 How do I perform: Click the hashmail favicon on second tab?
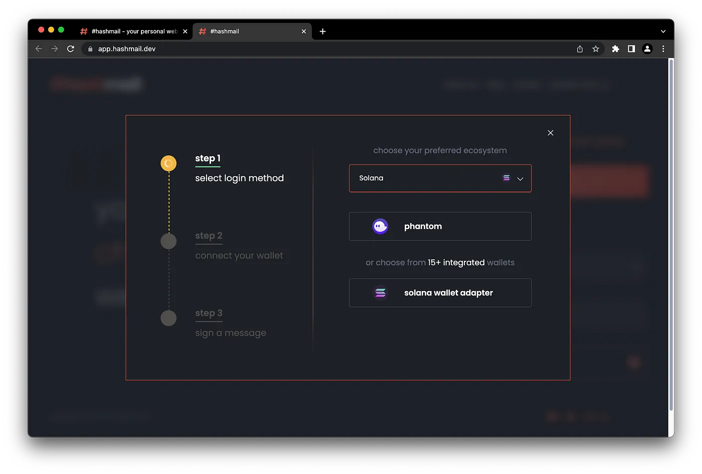pos(203,31)
